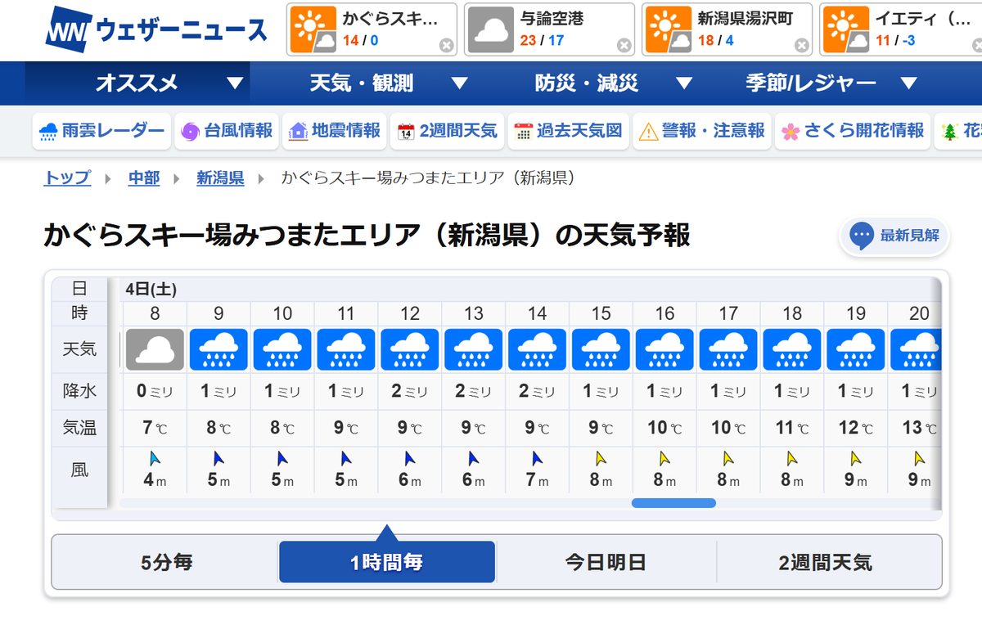The image size is (982, 625).
Task: Expand the 天気・観測 dropdown menu
Action: coord(361,83)
